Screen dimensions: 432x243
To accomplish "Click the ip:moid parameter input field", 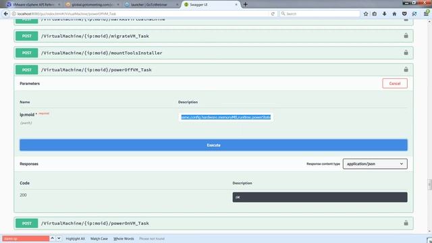I will pyautogui.click(x=226, y=117).
